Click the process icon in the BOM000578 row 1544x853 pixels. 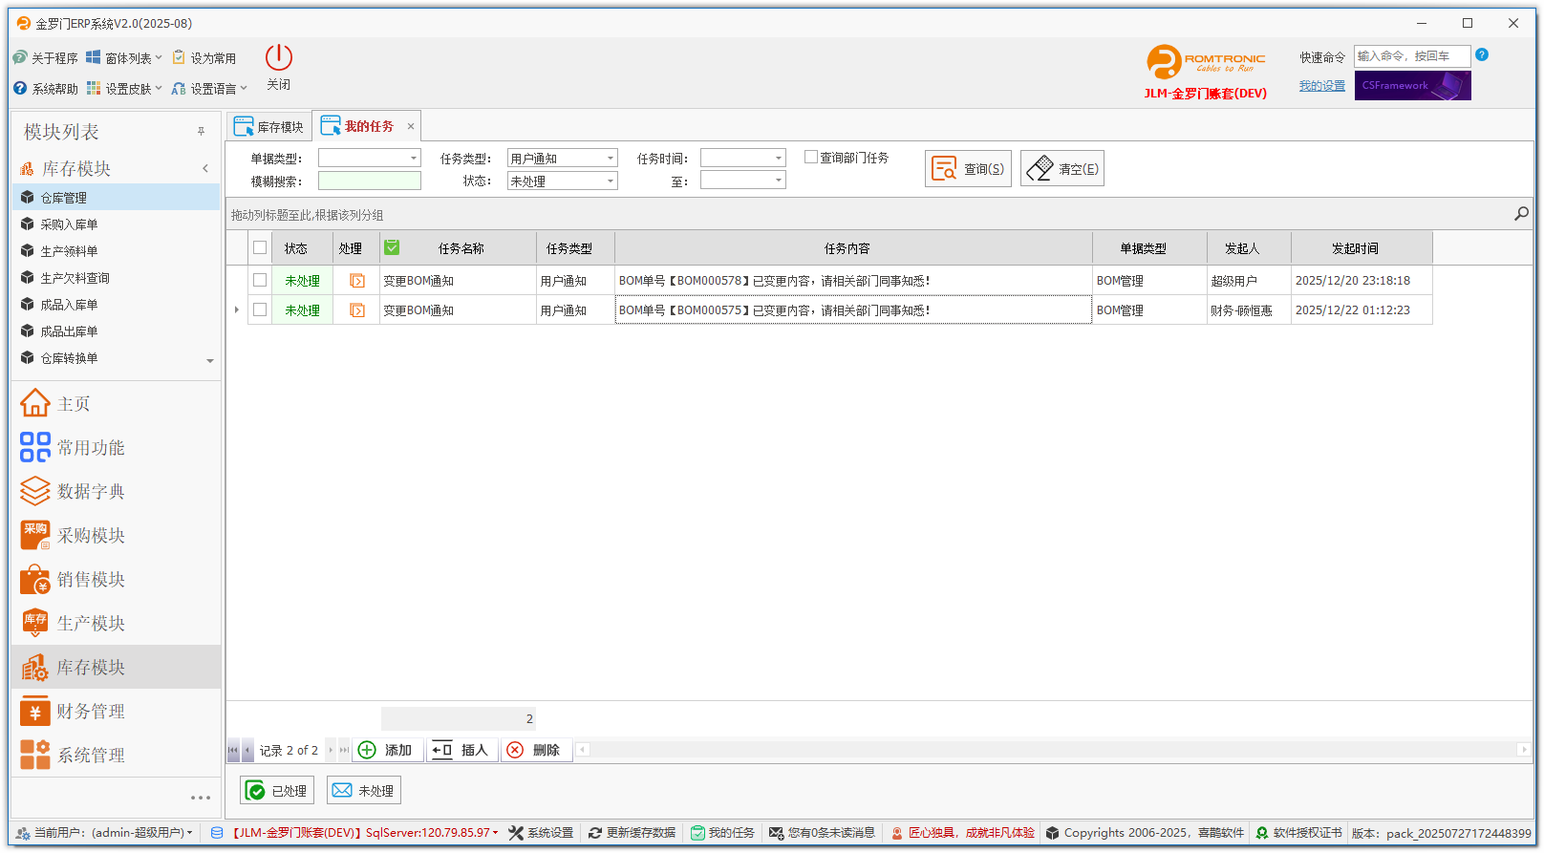357,281
